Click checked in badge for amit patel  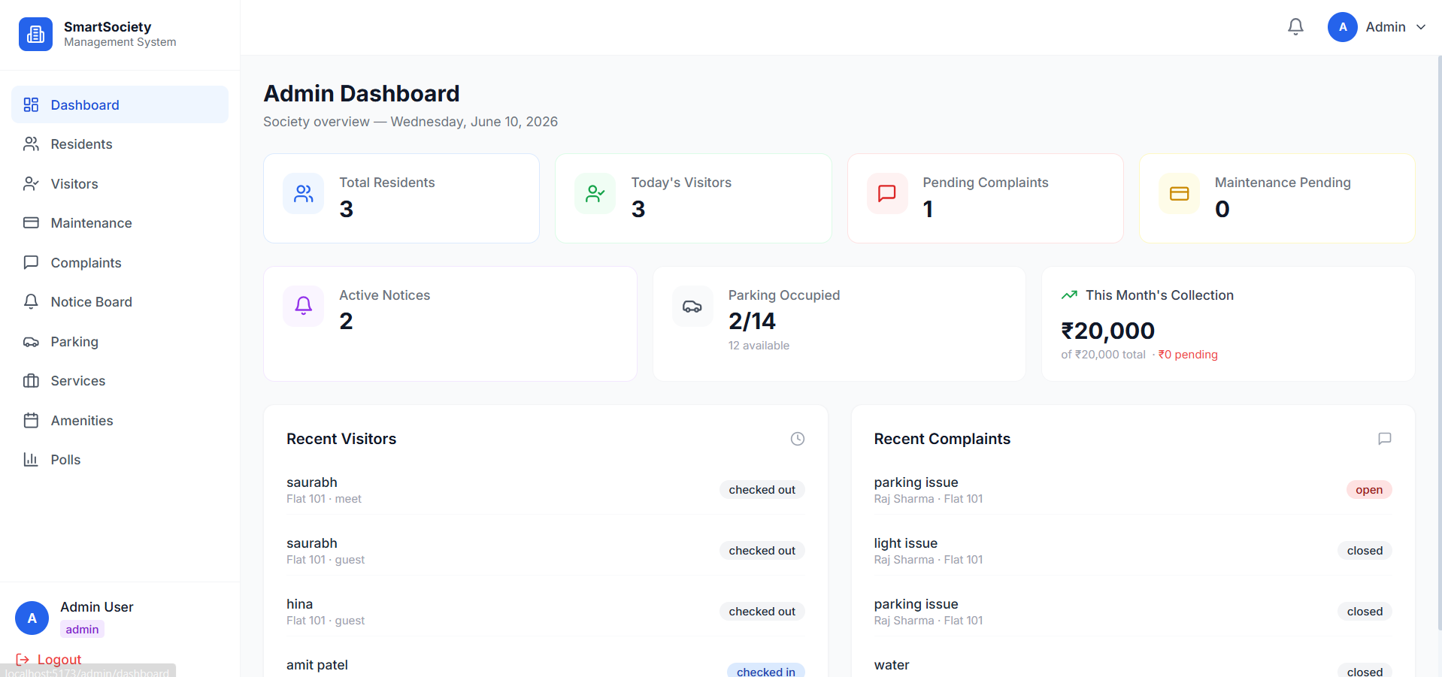point(765,671)
